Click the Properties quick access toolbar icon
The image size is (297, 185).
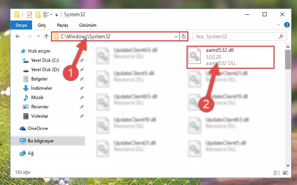[29, 15]
